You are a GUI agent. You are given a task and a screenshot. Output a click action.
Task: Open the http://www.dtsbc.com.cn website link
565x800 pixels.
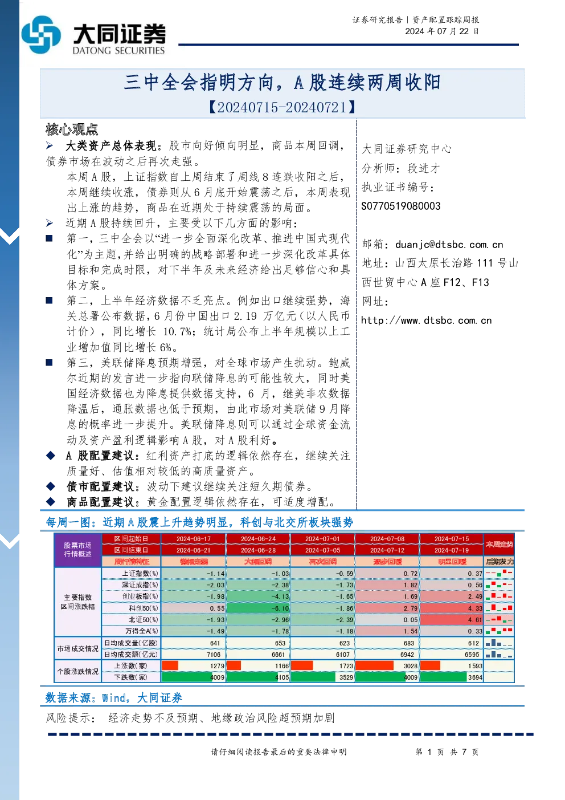tap(426, 320)
